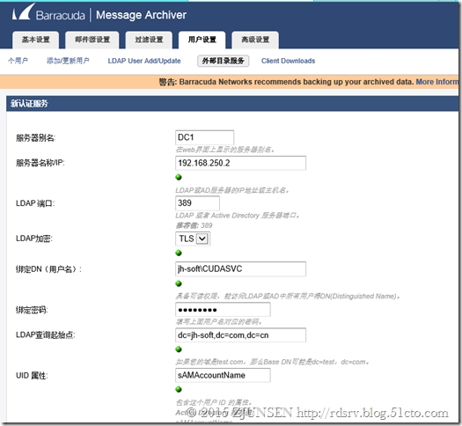
Task: Click the 服务器名称/IP label
Action: click(40, 163)
